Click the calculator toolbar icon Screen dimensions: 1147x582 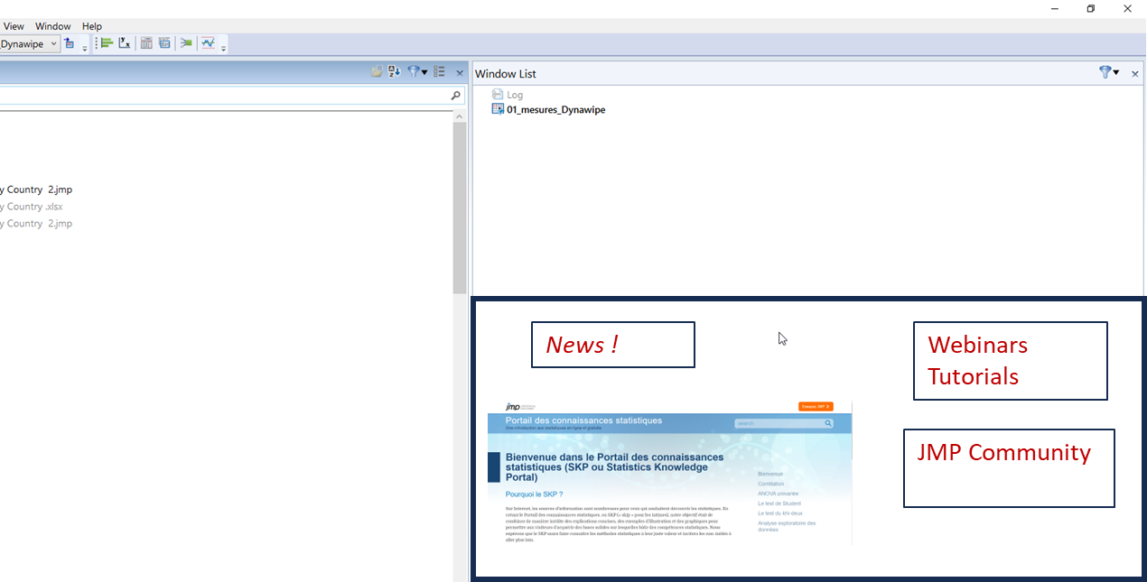146,42
